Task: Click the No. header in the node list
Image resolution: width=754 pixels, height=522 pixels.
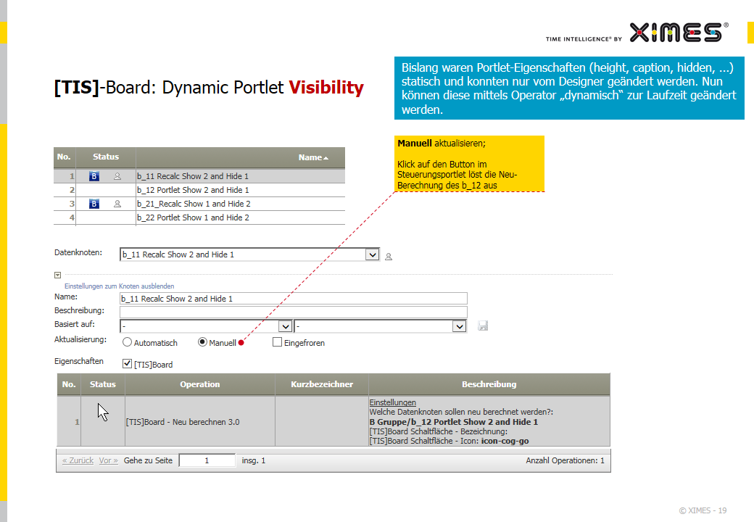Action: tap(64, 157)
